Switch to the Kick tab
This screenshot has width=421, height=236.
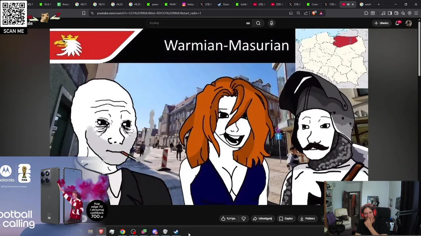point(45,4)
